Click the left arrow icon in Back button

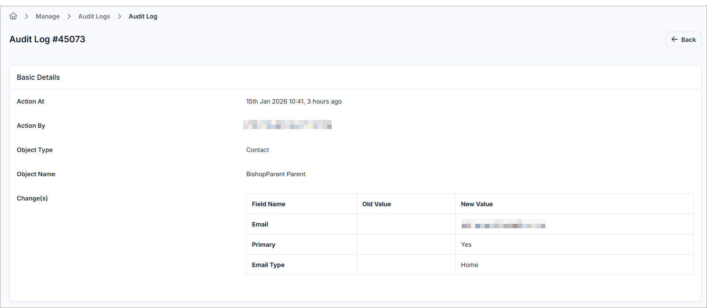(674, 40)
